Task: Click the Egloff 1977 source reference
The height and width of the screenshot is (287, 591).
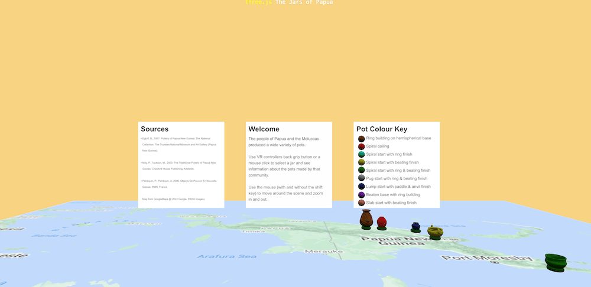Action: (179, 145)
